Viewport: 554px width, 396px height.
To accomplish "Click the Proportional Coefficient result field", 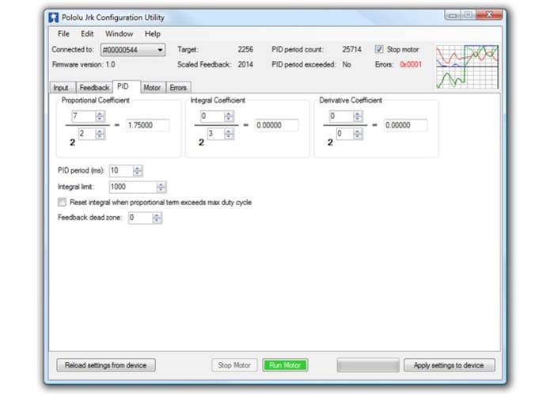I will (147, 125).
